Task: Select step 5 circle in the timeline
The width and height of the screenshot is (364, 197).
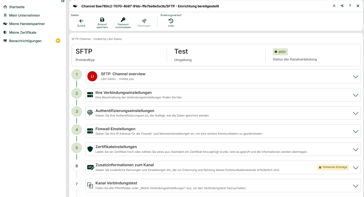Action: [77, 148]
